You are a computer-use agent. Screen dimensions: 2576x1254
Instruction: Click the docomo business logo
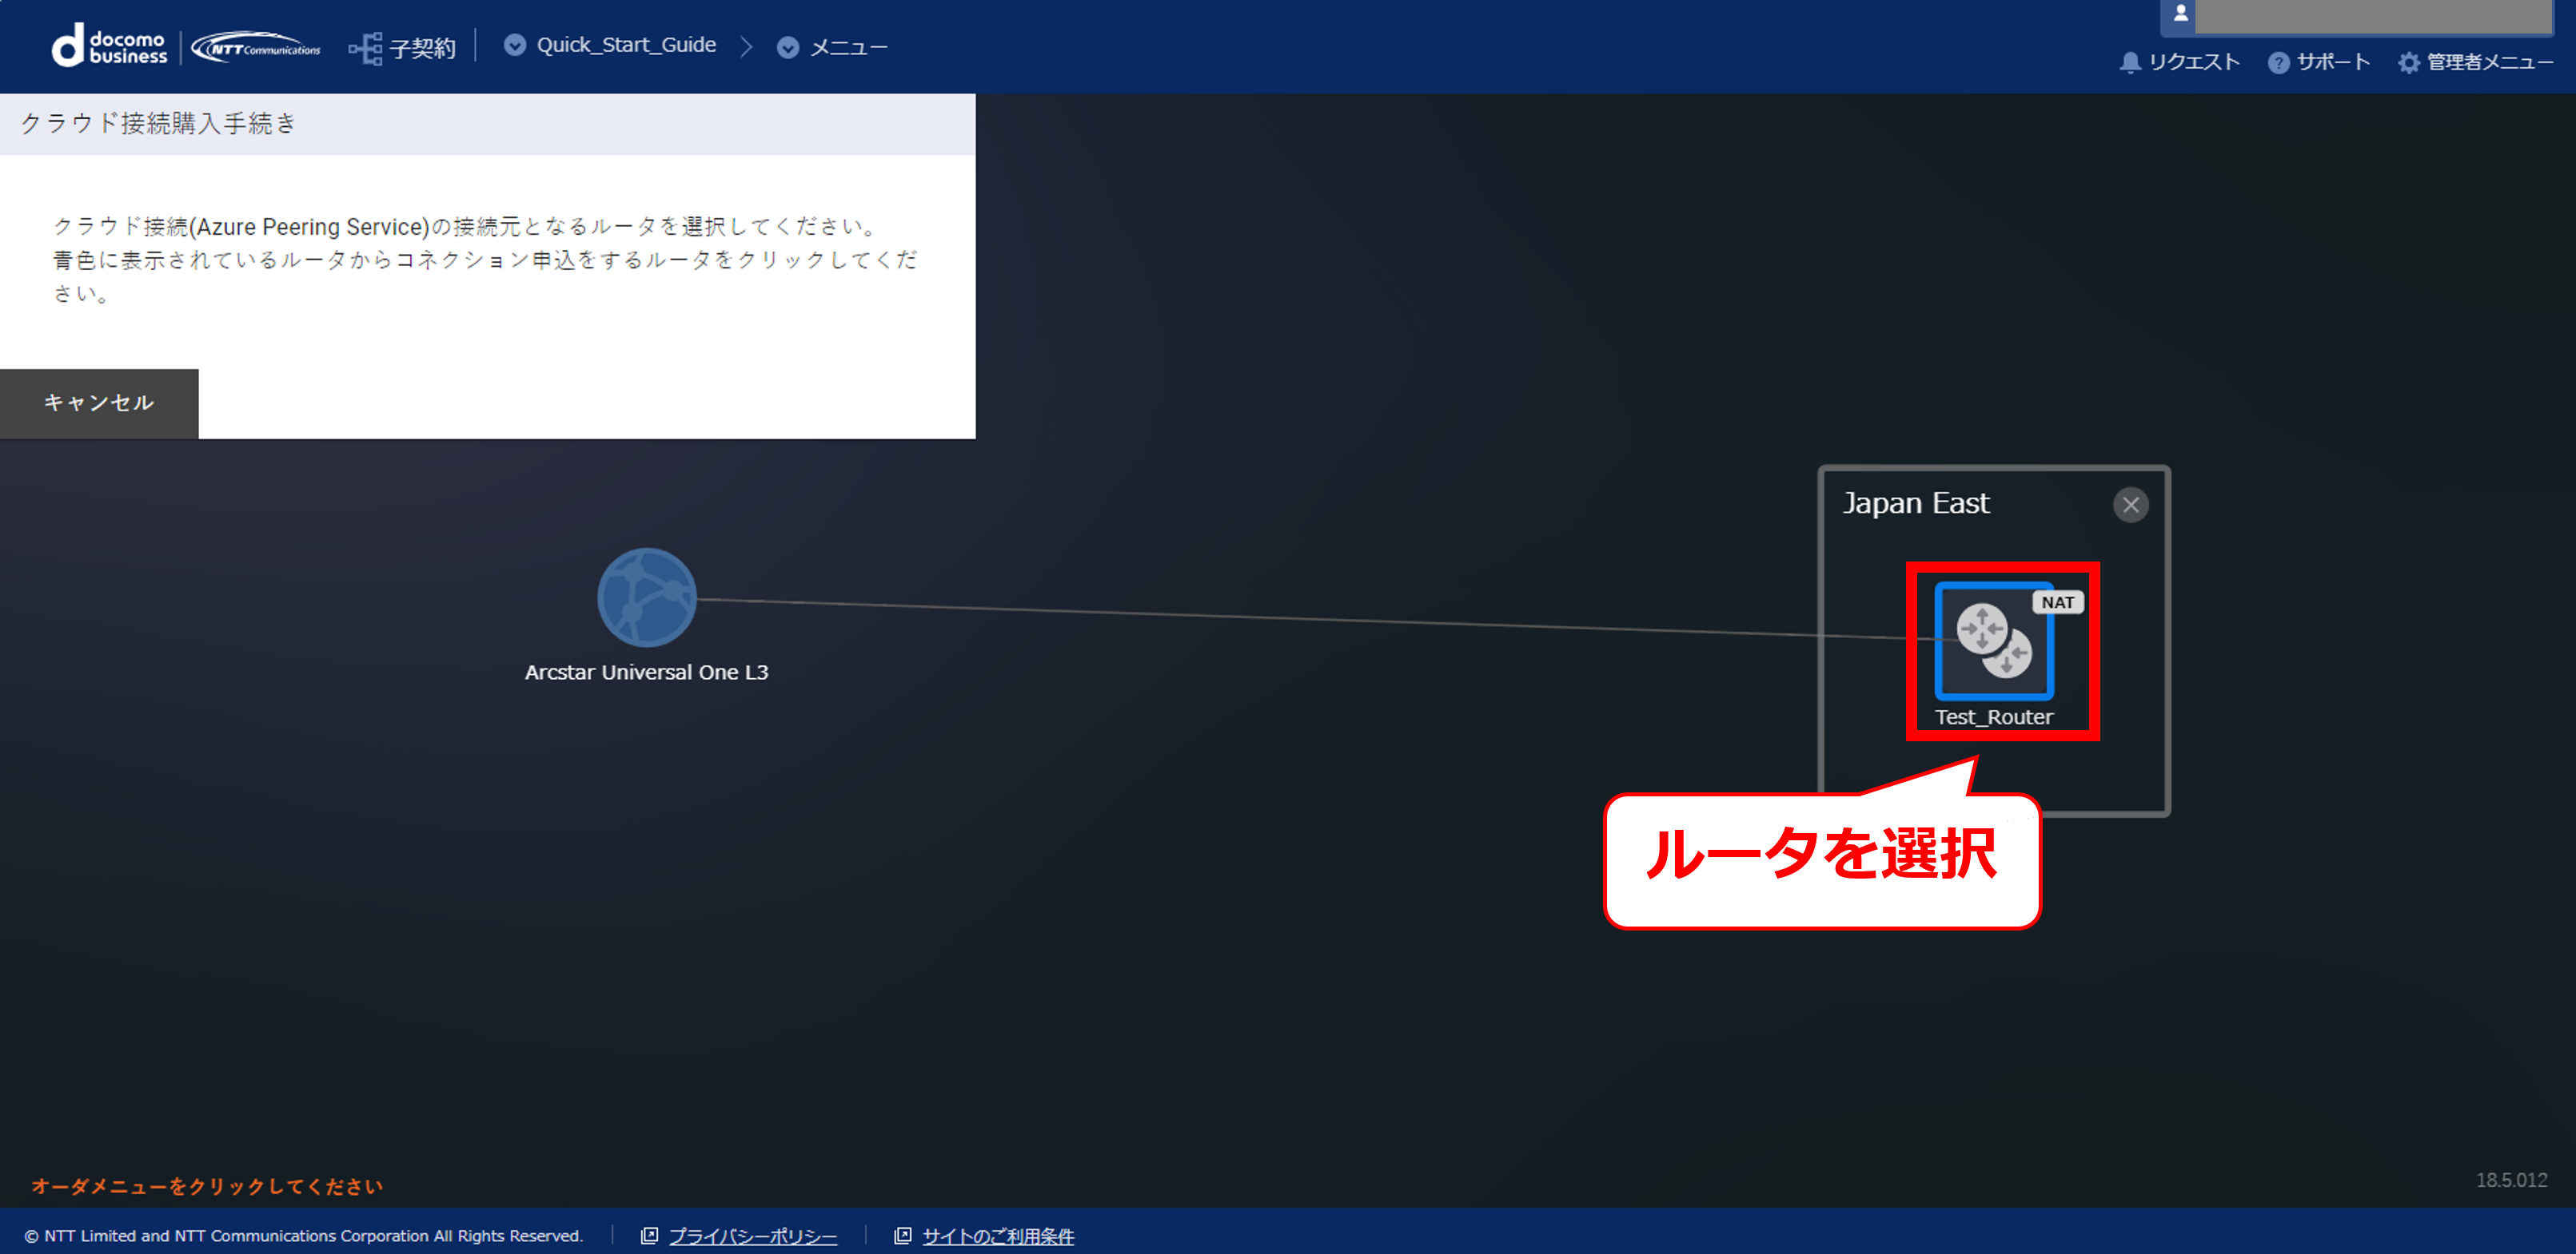click(x=109, y=47)
